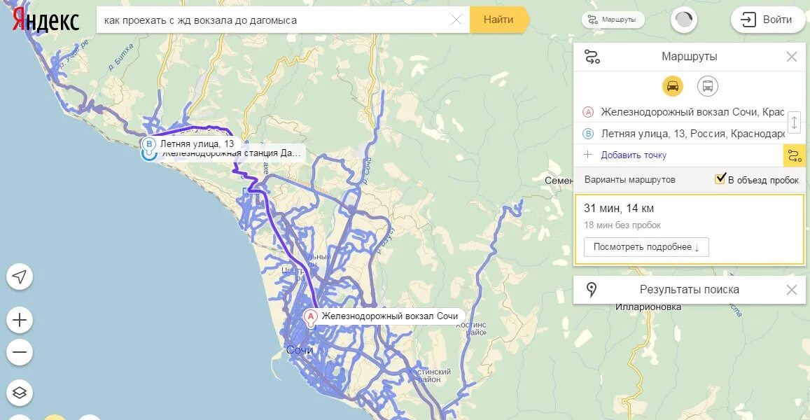Click the location pin icon in Результаты поиска
Screen dimensions: 810x420
click(592, 289)
